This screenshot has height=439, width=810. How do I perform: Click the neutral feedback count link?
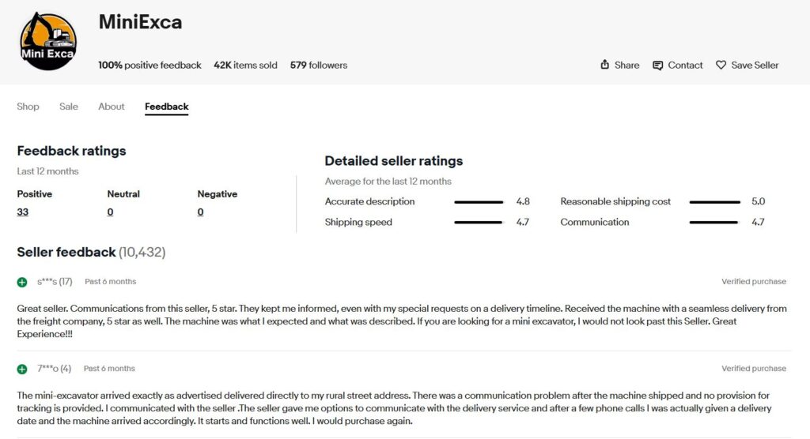(x=110, y=212)
